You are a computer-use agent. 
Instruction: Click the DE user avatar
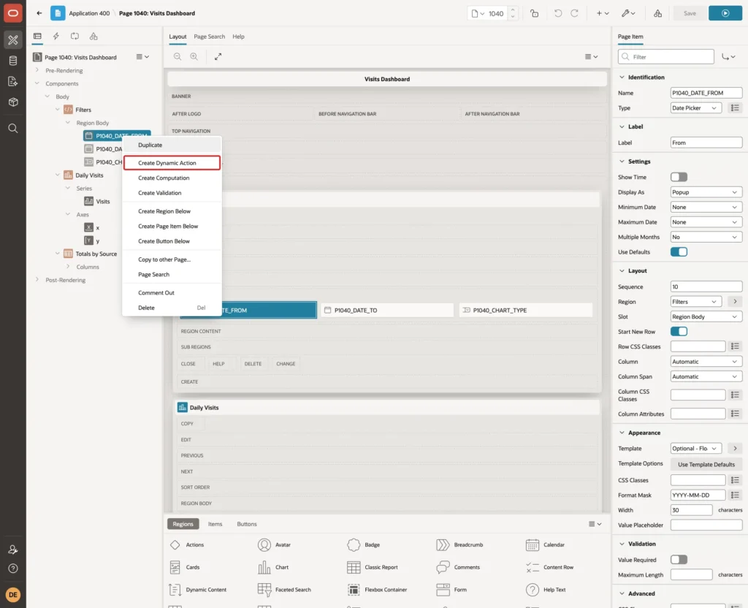coord(13,595)
